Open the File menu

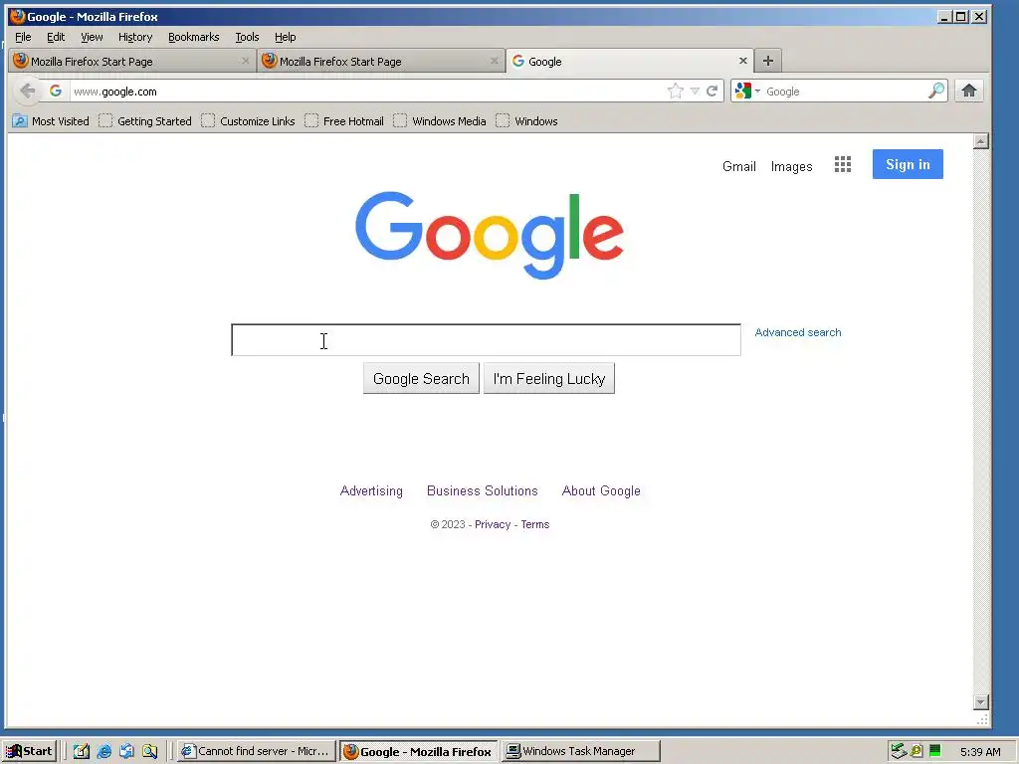[23, 37]
